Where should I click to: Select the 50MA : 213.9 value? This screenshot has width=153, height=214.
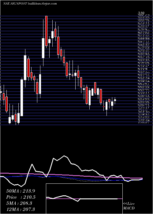[x=20, y=191]
